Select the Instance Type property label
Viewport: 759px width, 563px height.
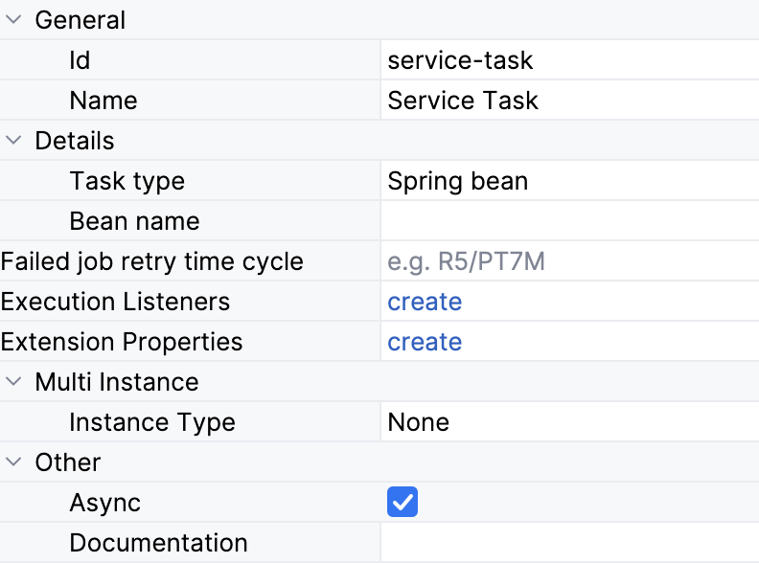[x=152, y=422]
